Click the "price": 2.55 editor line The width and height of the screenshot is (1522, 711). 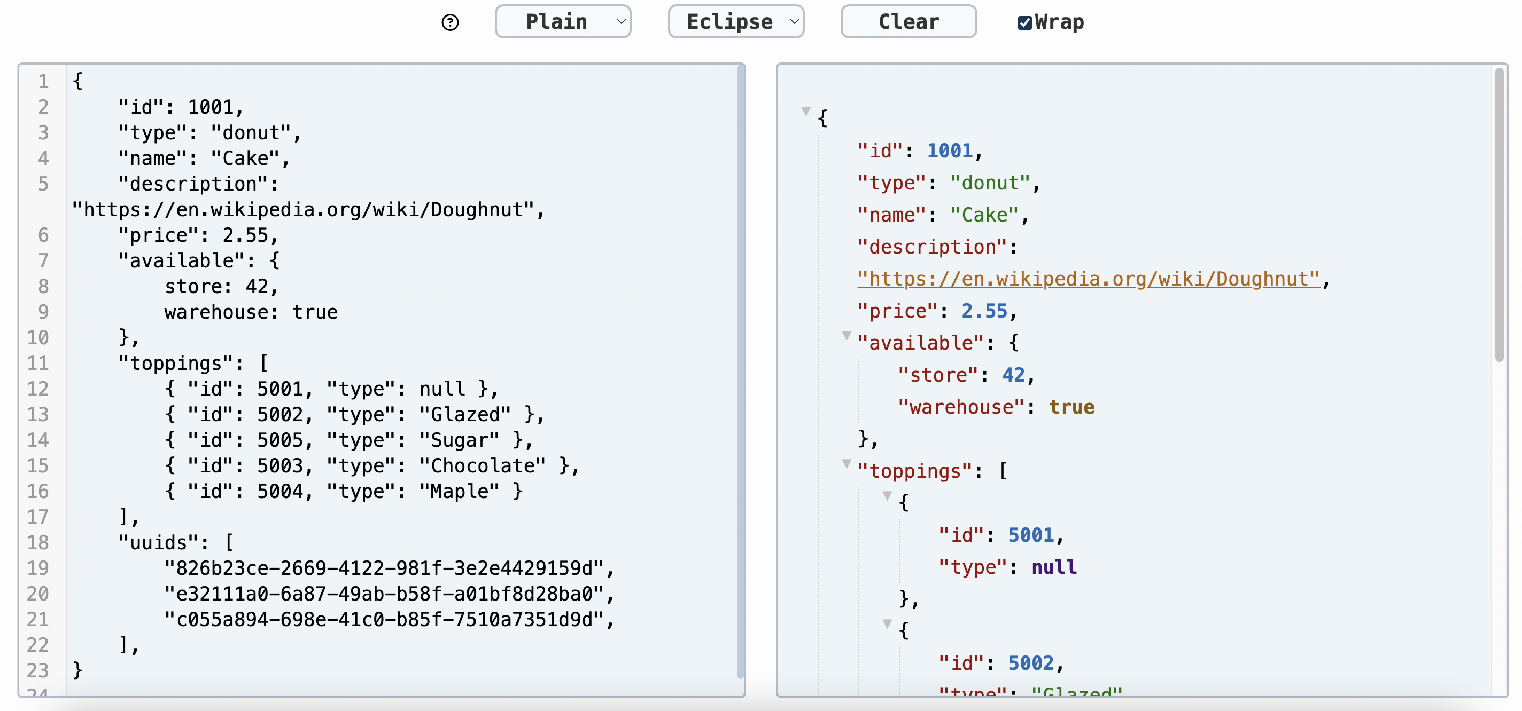point(198,235)
